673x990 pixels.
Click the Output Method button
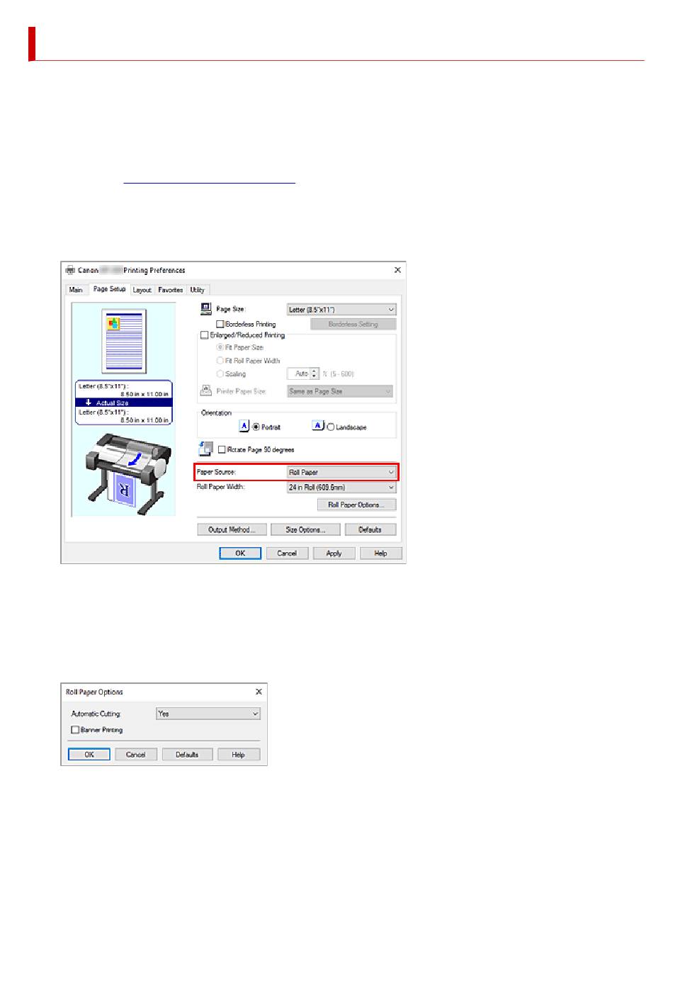(x=232, y=529)
